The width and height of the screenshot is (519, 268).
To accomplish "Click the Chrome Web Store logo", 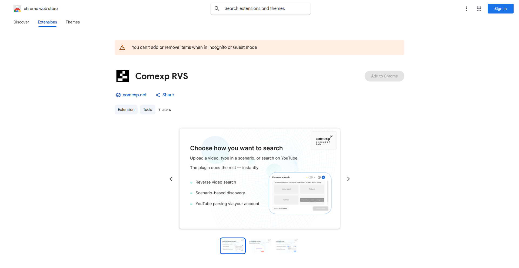I will pos(17,9).
